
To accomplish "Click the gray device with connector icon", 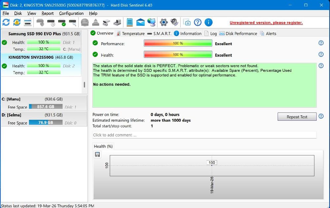I will point(117,22).
